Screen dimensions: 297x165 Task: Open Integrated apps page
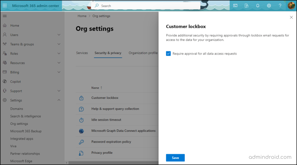(22, 138)
